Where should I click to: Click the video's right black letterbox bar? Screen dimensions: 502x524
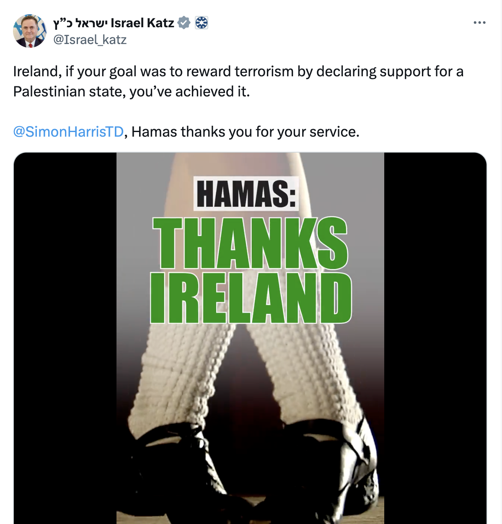pyautogui.click(x=435, y=335)
